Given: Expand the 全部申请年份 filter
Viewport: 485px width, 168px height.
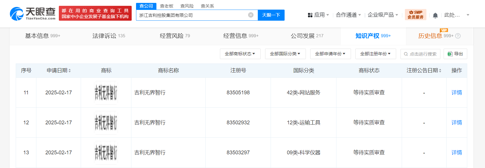Looking at the screenshot, I should (x=330, y=54).
